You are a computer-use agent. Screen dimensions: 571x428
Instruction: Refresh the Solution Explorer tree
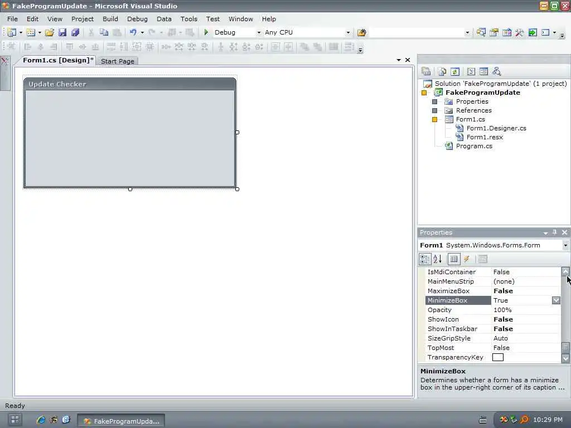455,71
